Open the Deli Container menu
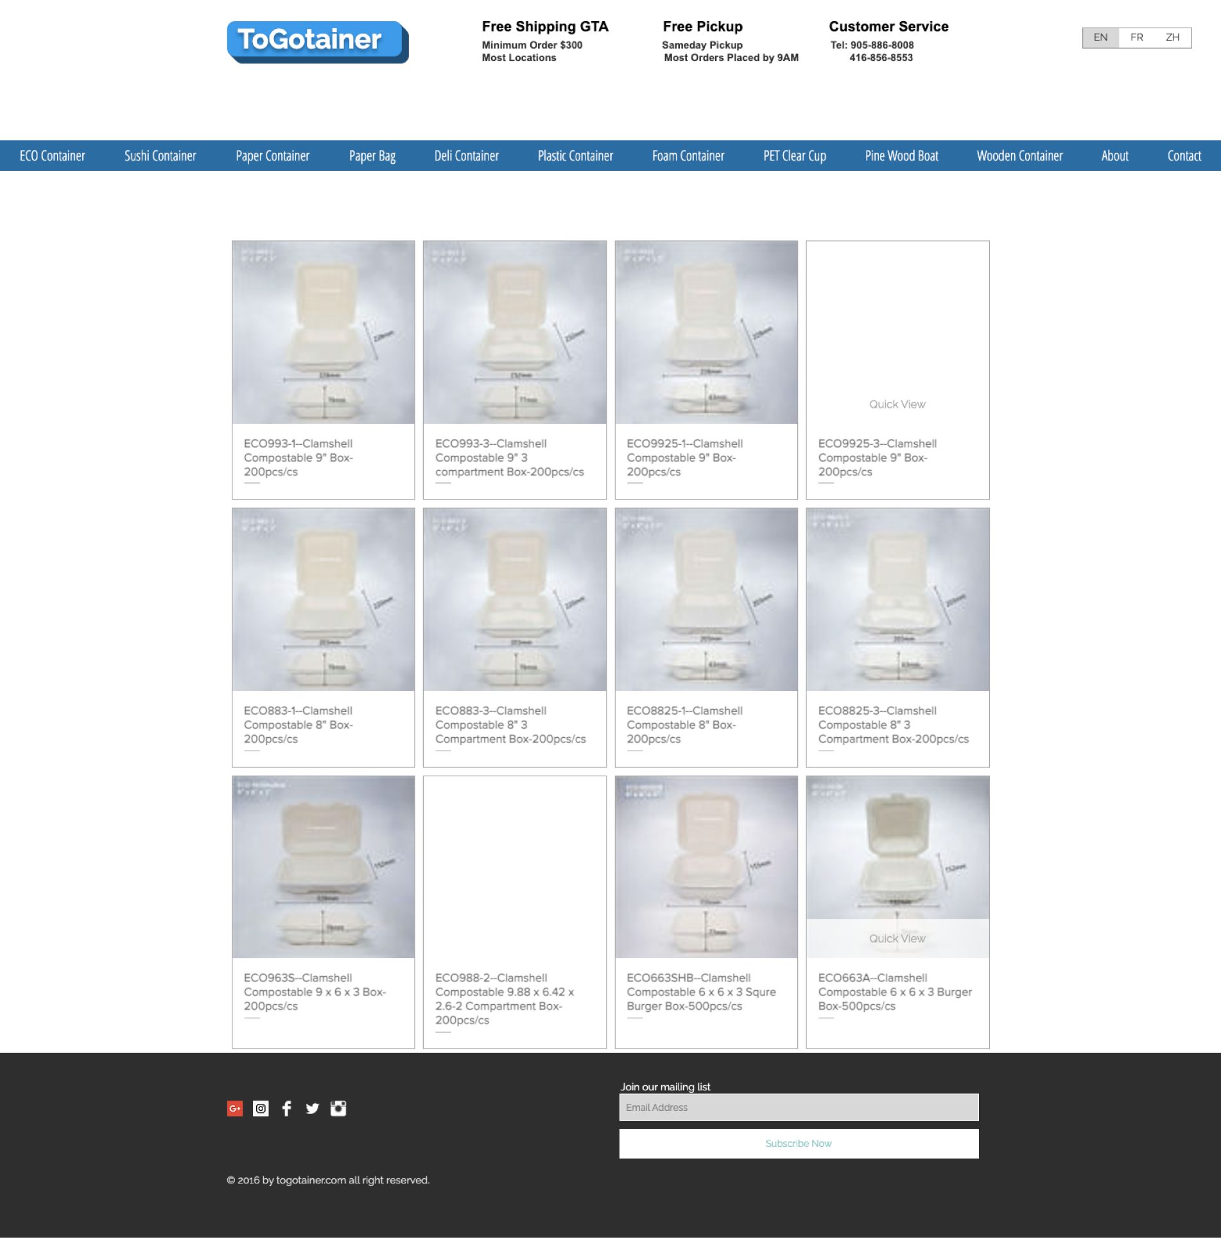The height and width of the screenshot is (1238, 1221). click(467, 155)
